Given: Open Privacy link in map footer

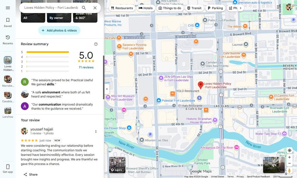Looking at the screenshot, I should [240, 177].
